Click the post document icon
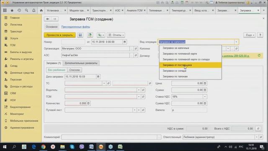Screen dimensions: 268x151 pyautogui.click(x=90, y=35)
